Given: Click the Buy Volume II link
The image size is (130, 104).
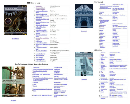Looking at the screenshot, I should [84, 31].
